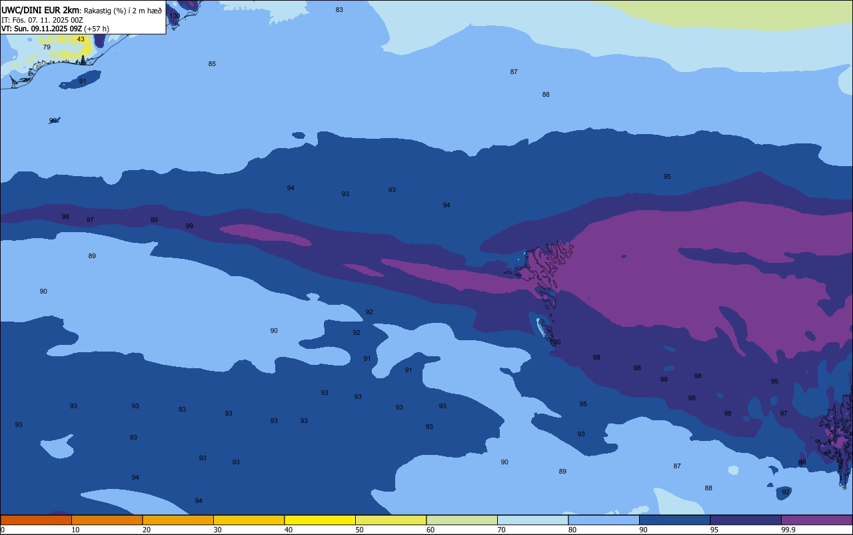Select the 90–95% medium blue legend swatch
The height and width of the screenshot is (535, 853).
[x=674, y=520]
